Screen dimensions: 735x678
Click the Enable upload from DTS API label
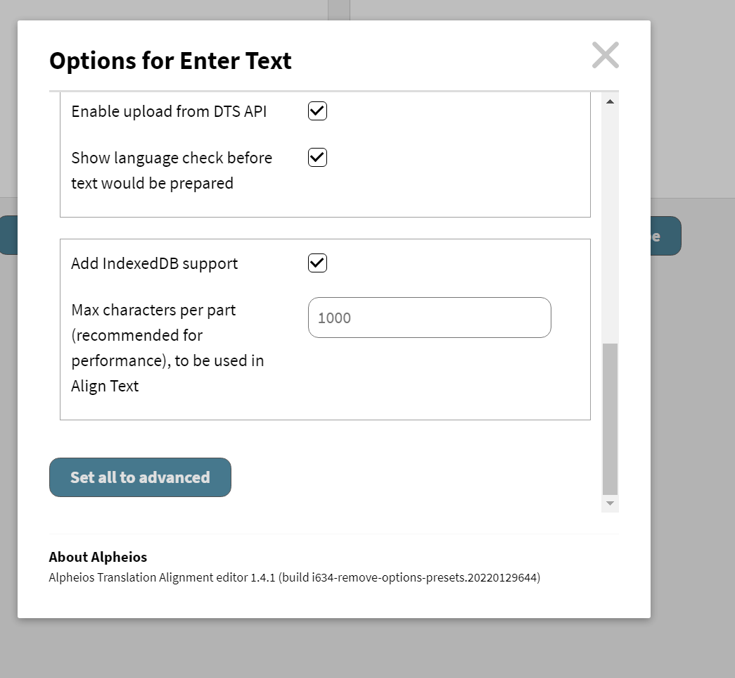[169, 111]
